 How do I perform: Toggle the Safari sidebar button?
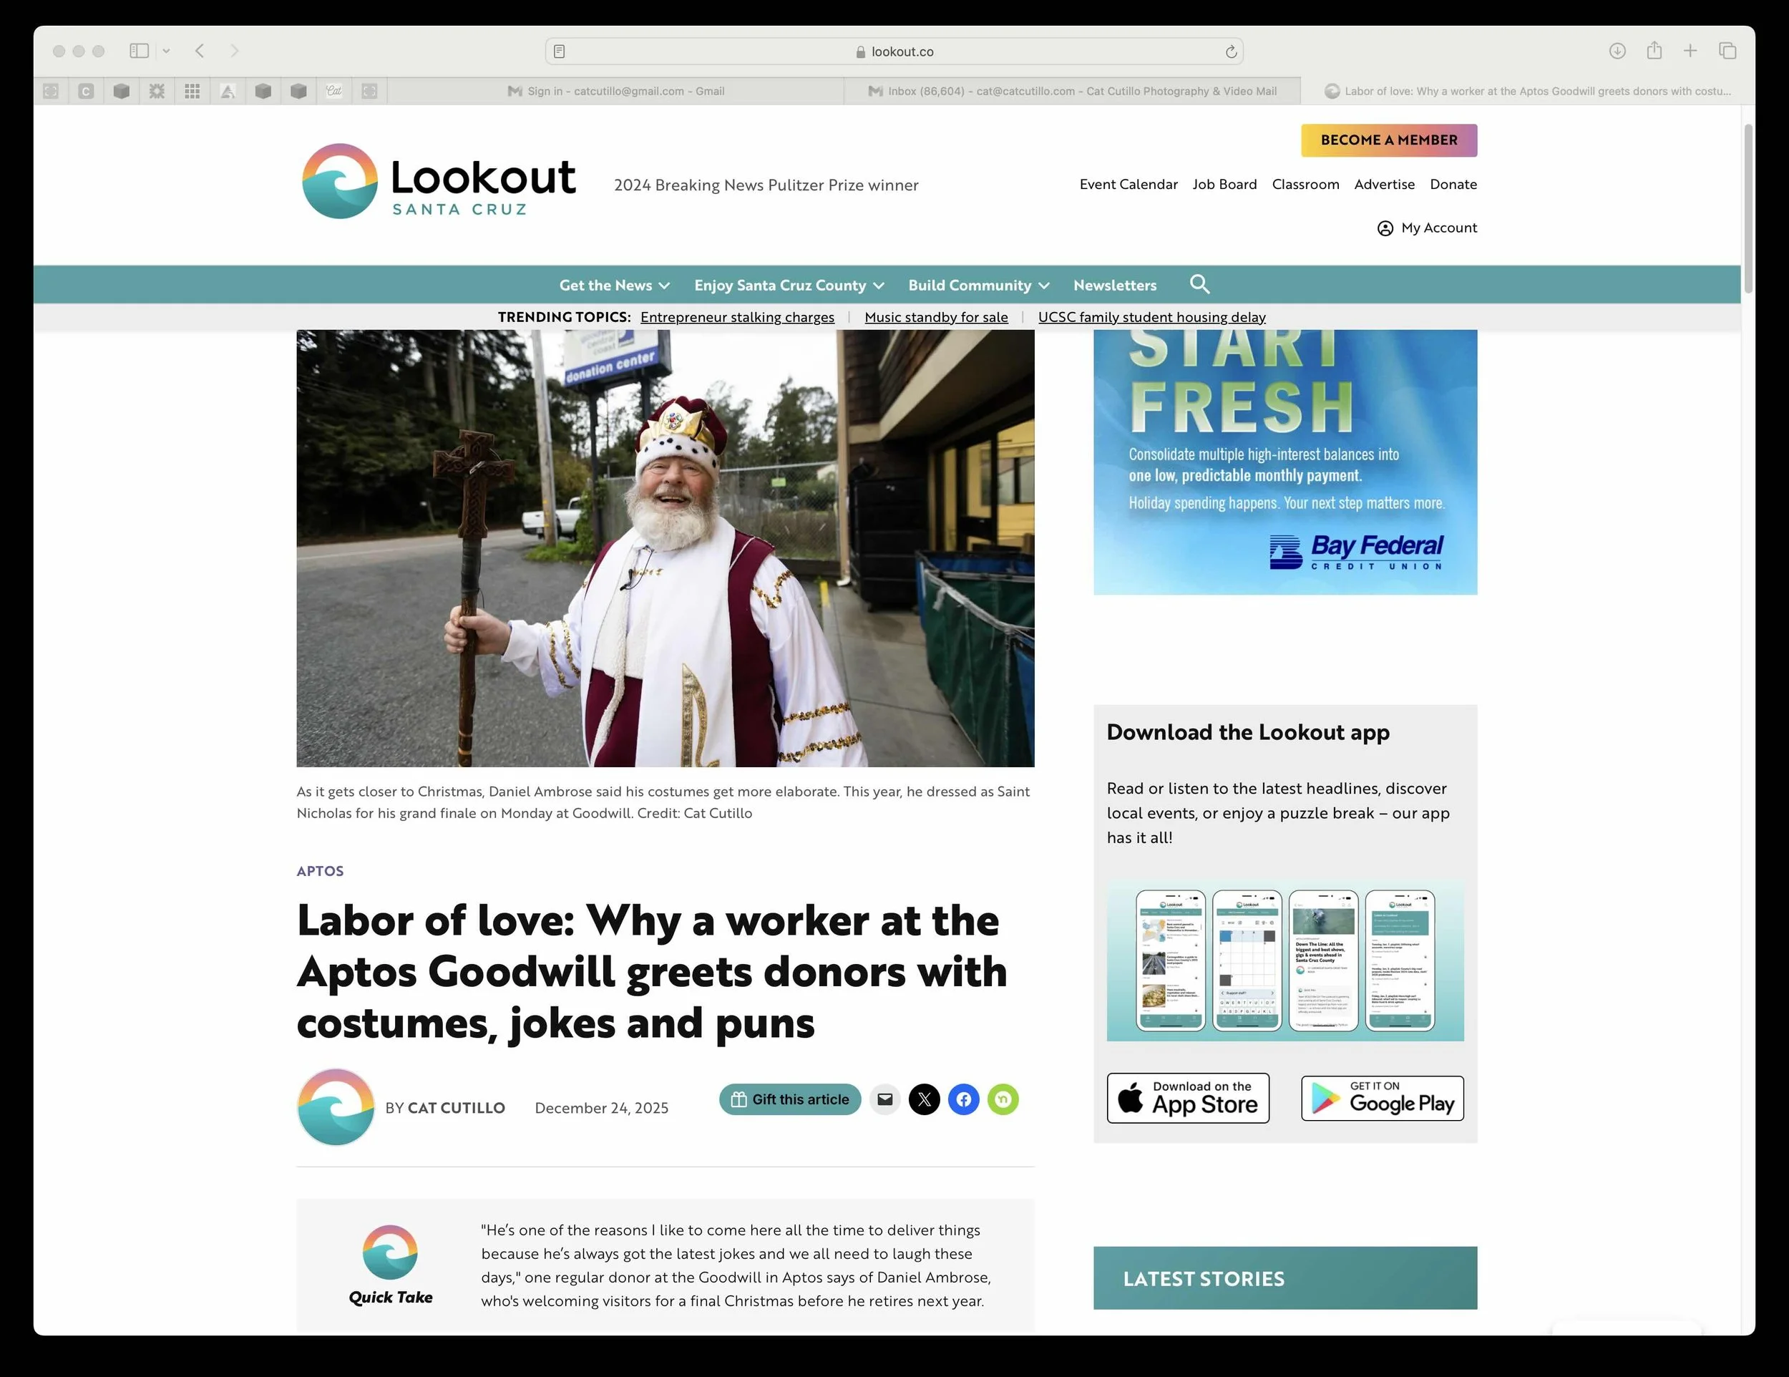[x=140, y=51]
